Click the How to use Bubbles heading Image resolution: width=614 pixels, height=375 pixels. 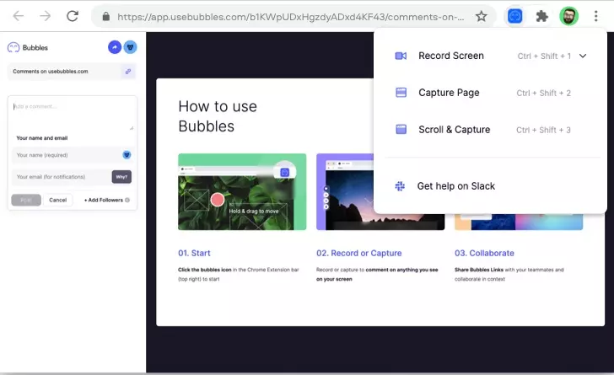(x=218, y=116)
